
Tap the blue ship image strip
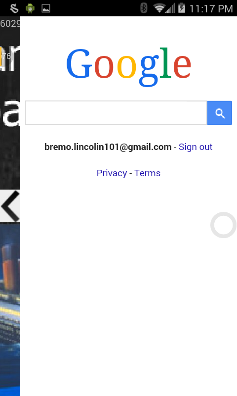(x=10, y=309)
